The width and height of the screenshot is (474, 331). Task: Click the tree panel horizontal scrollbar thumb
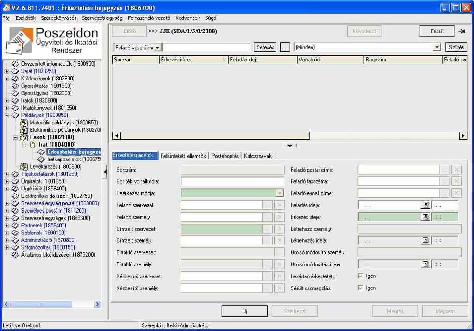click(42, 304)
